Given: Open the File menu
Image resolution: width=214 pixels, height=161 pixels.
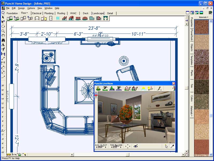Looking at the screenshot, I should (x=8, y=8).
